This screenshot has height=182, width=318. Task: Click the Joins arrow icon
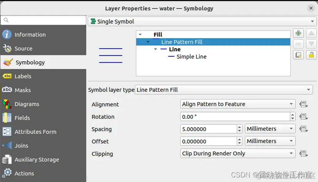7,145
